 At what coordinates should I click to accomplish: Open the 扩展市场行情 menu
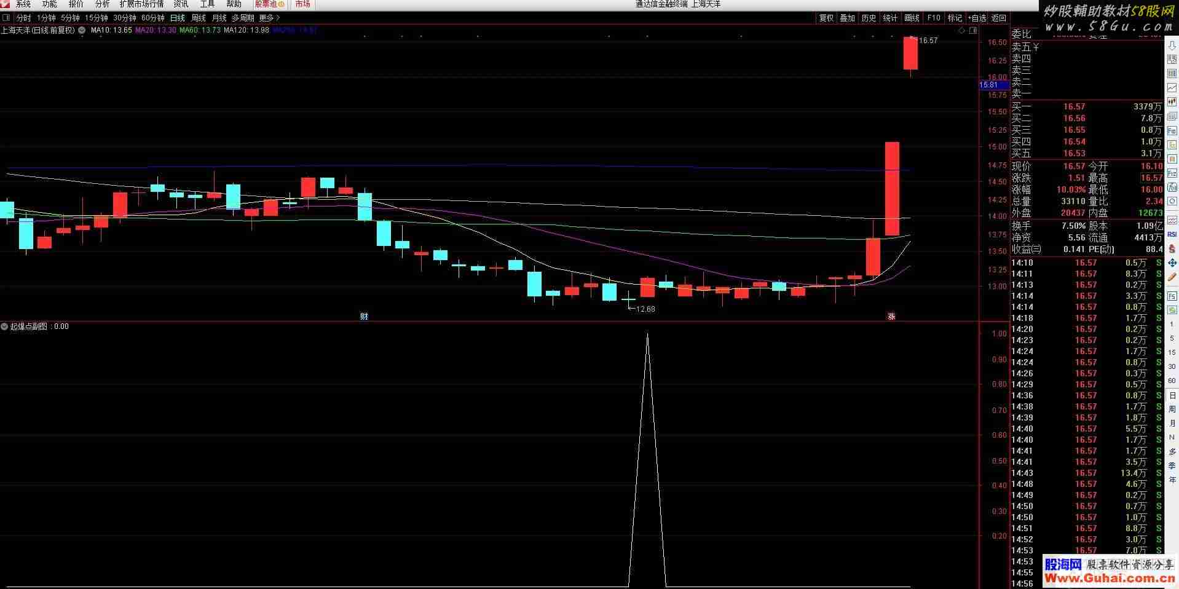point(142,4)
